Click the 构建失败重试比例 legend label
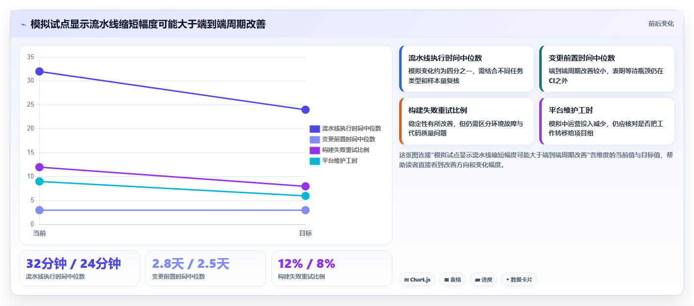The height and width of the screenshot is (306, 694). pyautogui.click(x=346, y=150)
